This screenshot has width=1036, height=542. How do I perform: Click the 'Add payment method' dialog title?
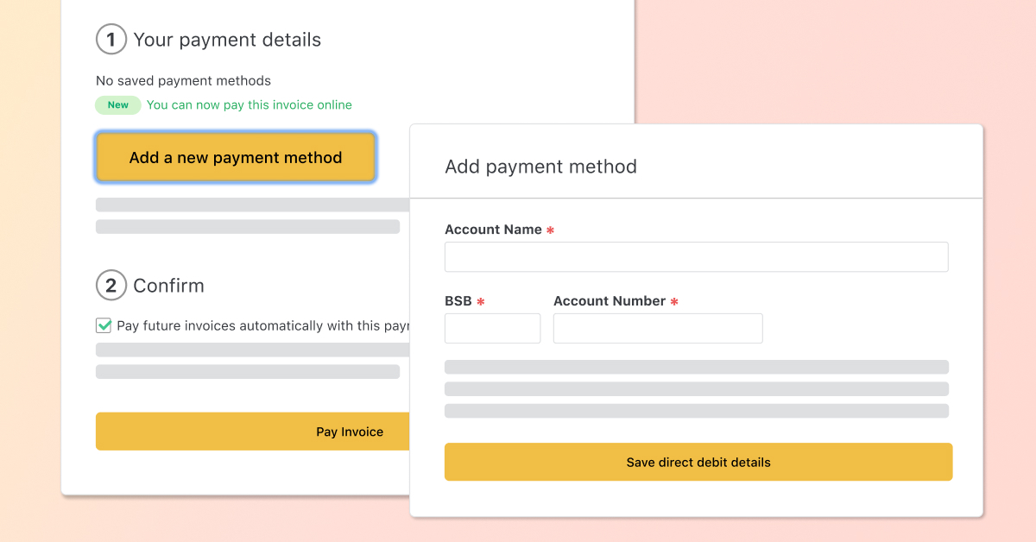540,167
